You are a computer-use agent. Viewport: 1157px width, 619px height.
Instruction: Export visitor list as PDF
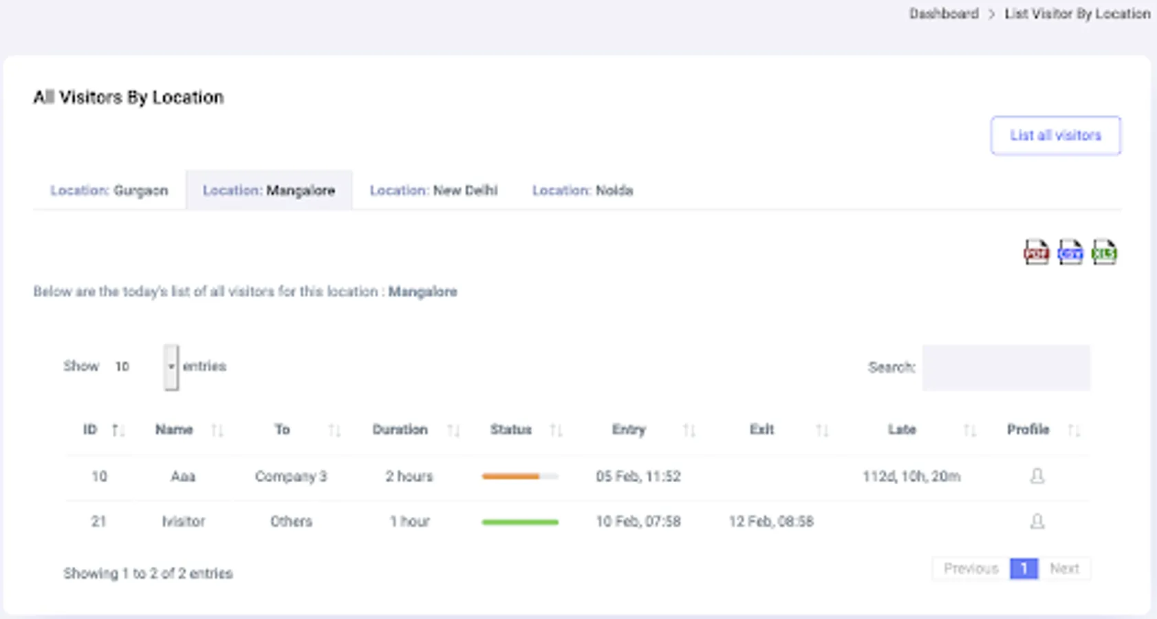tap(1036, 252)
